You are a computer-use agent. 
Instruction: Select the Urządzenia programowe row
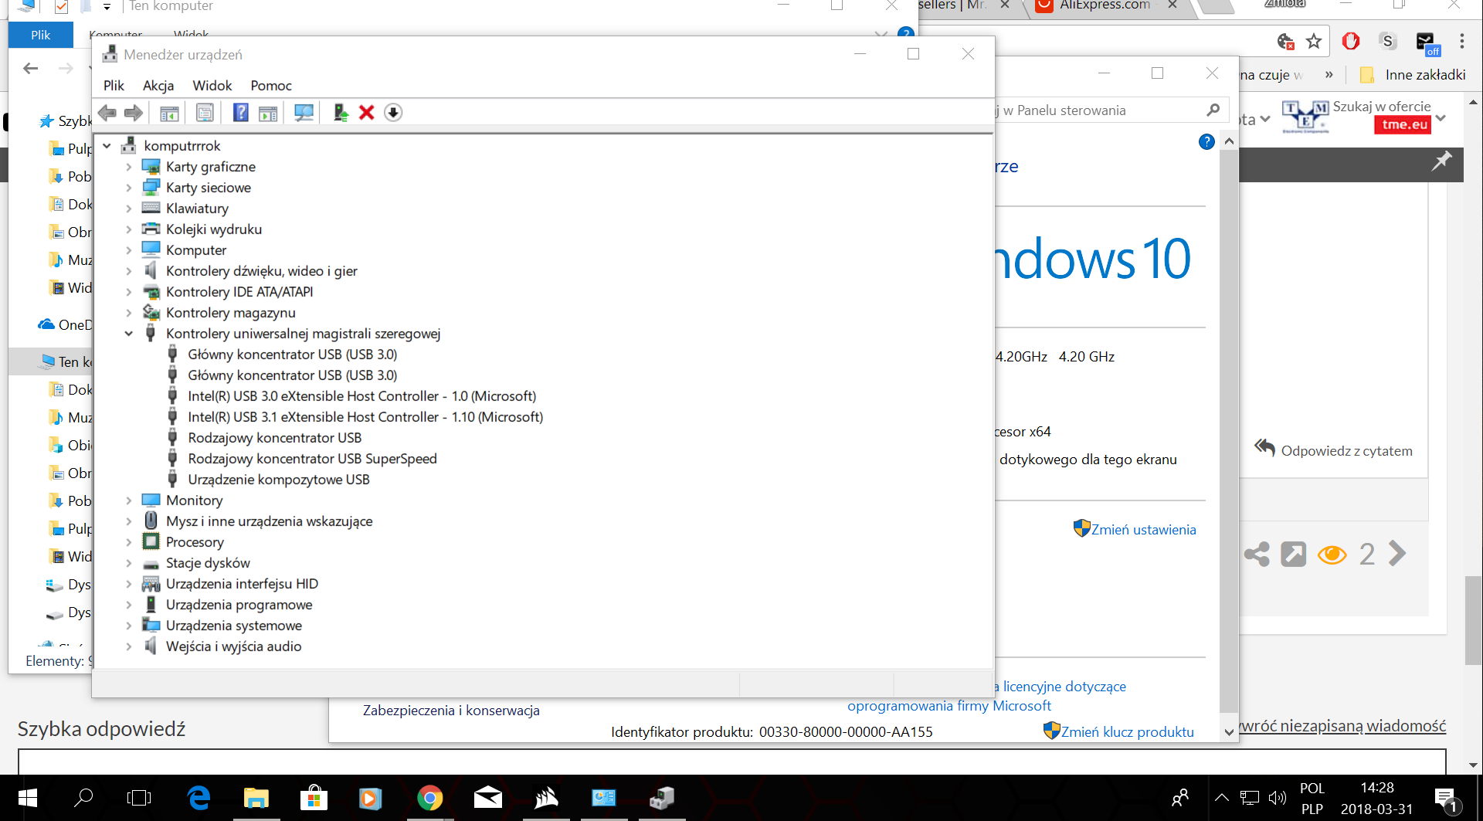click(x=239, y=605)
